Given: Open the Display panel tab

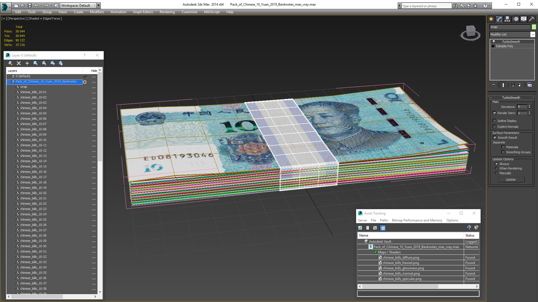Looking at the screenshot, I should tap(523, 19).
